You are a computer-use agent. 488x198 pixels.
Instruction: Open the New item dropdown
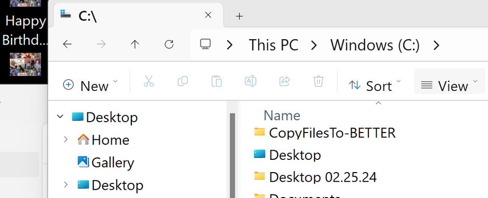pos(90,85)
